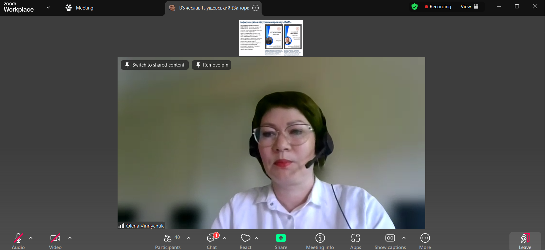Screen dimensions: 545x250
Task: Click the Remove pin button
Action: (x=212, y=65)
